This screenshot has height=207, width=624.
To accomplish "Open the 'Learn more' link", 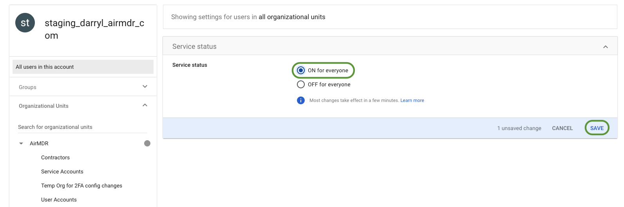I will pos(412,100).
